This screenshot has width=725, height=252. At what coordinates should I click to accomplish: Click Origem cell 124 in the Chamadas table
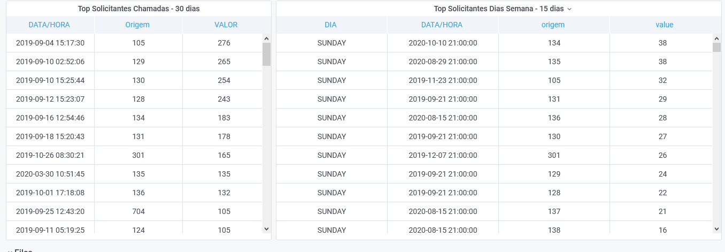pyautogui.click(x=138, y=227)
